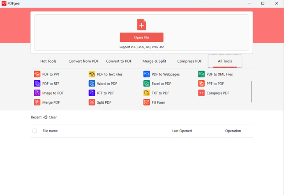Click the Operation column header
284x195 pixels.
point(233,131)
